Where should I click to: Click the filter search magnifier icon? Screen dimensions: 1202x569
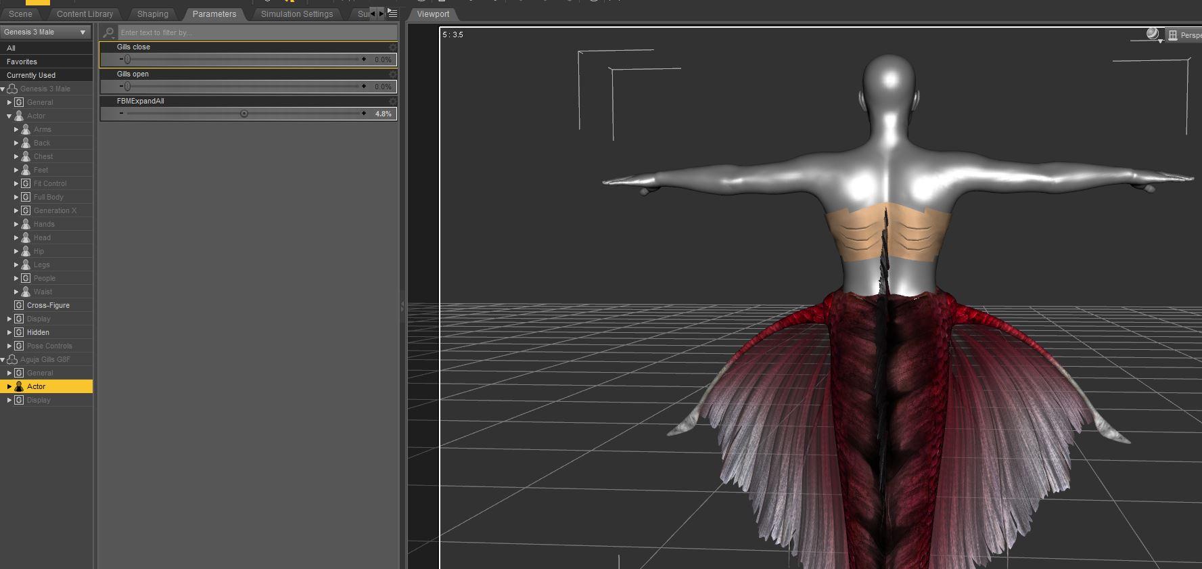(108, 32)
